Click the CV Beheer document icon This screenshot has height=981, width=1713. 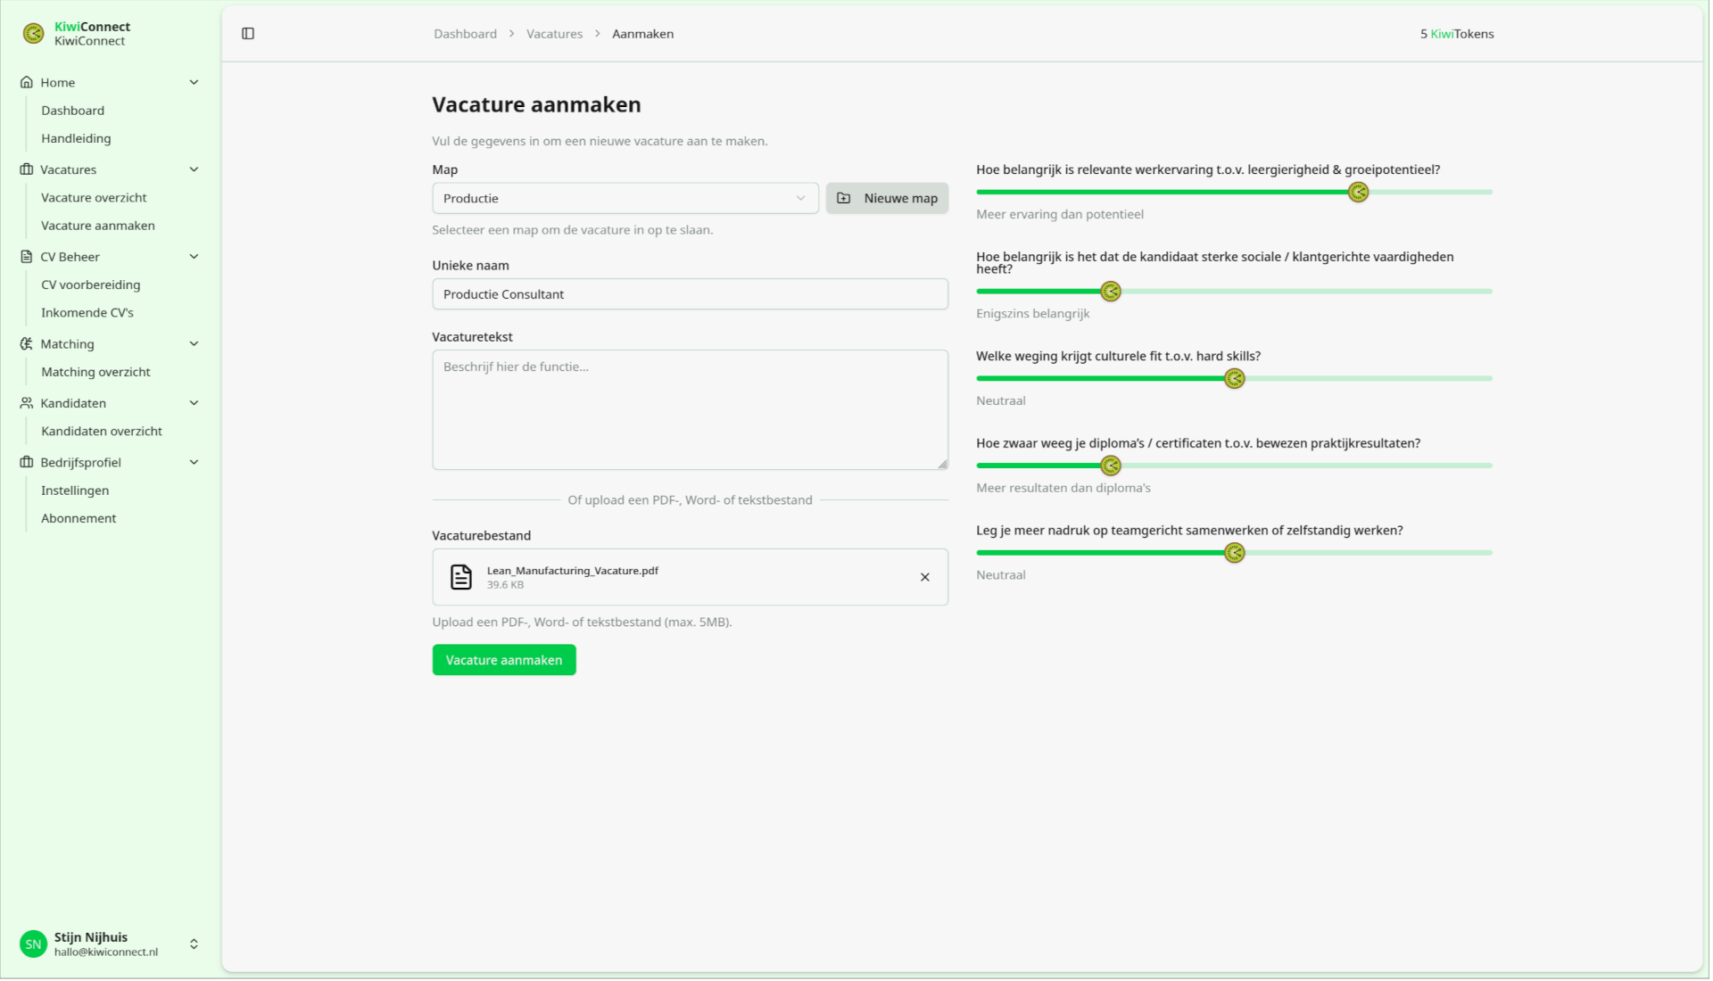point(24,256)
